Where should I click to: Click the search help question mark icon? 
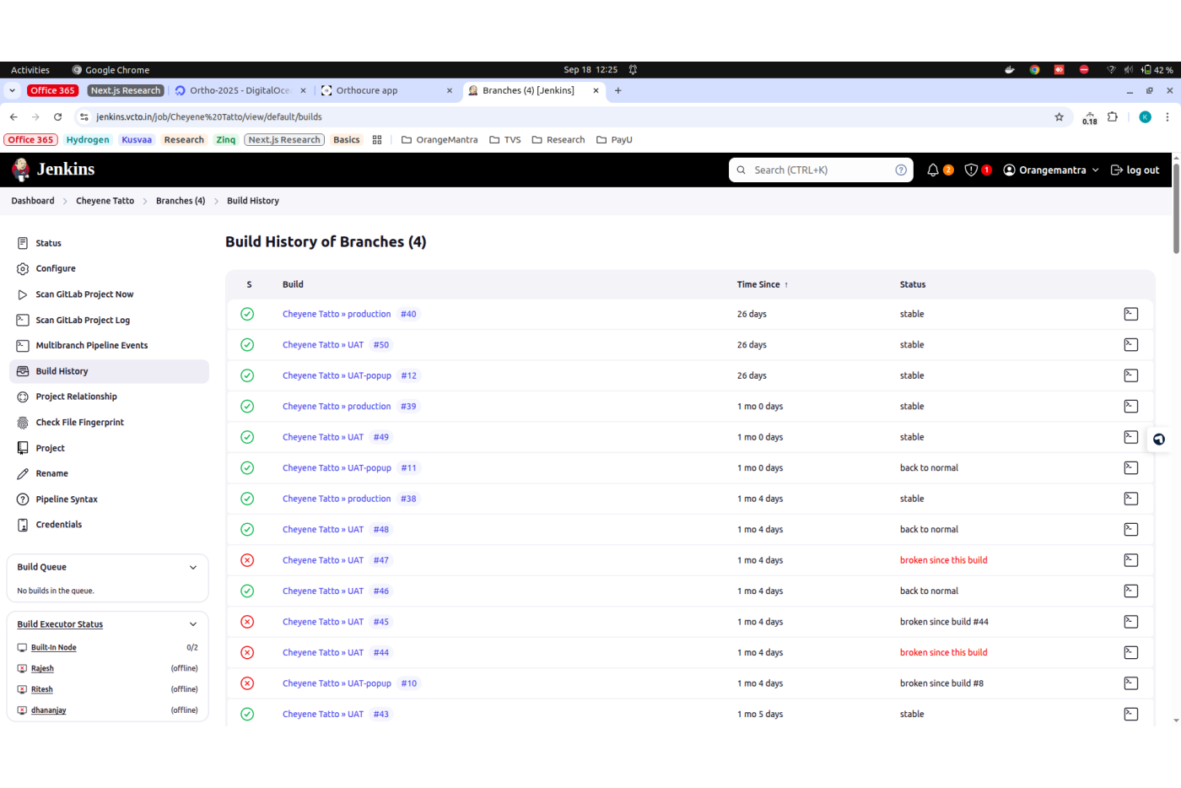901,170
